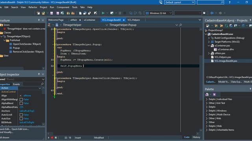252x141 pixels.
Task: Open the Default Layout dropdown
Action: click(193, 2)
